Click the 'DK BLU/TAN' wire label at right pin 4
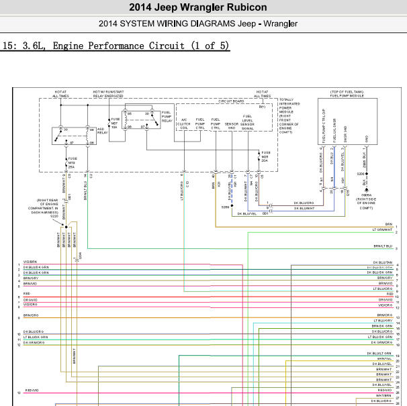The height and width of the screenshot is (406, 407). tap(383, 262)
